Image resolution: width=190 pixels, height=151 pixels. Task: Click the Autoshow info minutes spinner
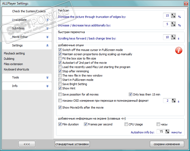[x=167, y=132]
